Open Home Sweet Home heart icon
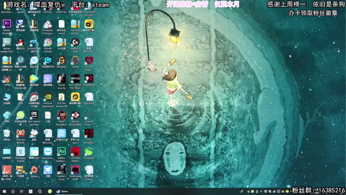The image size is (346, 195). pos(89,63)
